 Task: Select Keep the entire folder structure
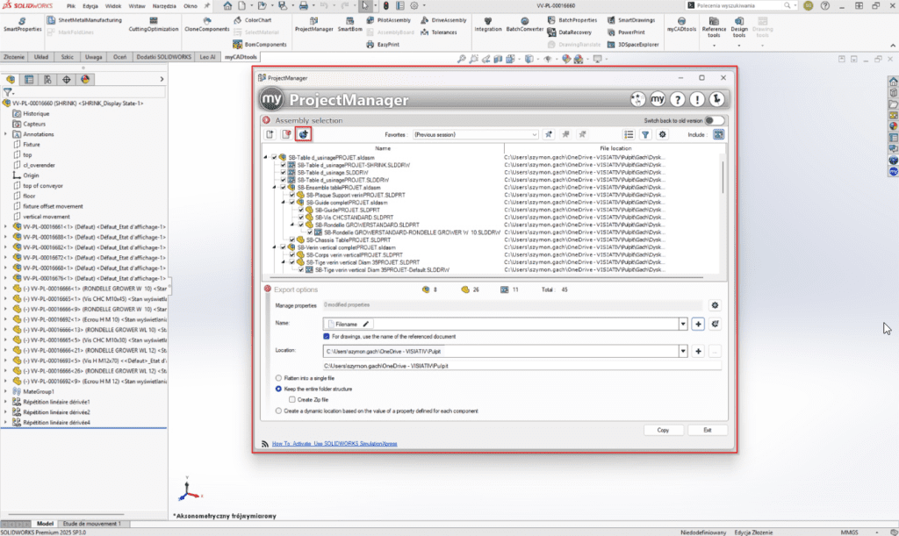278,389
